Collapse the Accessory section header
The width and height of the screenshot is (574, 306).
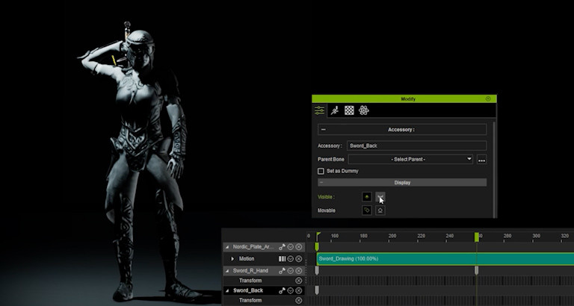(324, 130)
